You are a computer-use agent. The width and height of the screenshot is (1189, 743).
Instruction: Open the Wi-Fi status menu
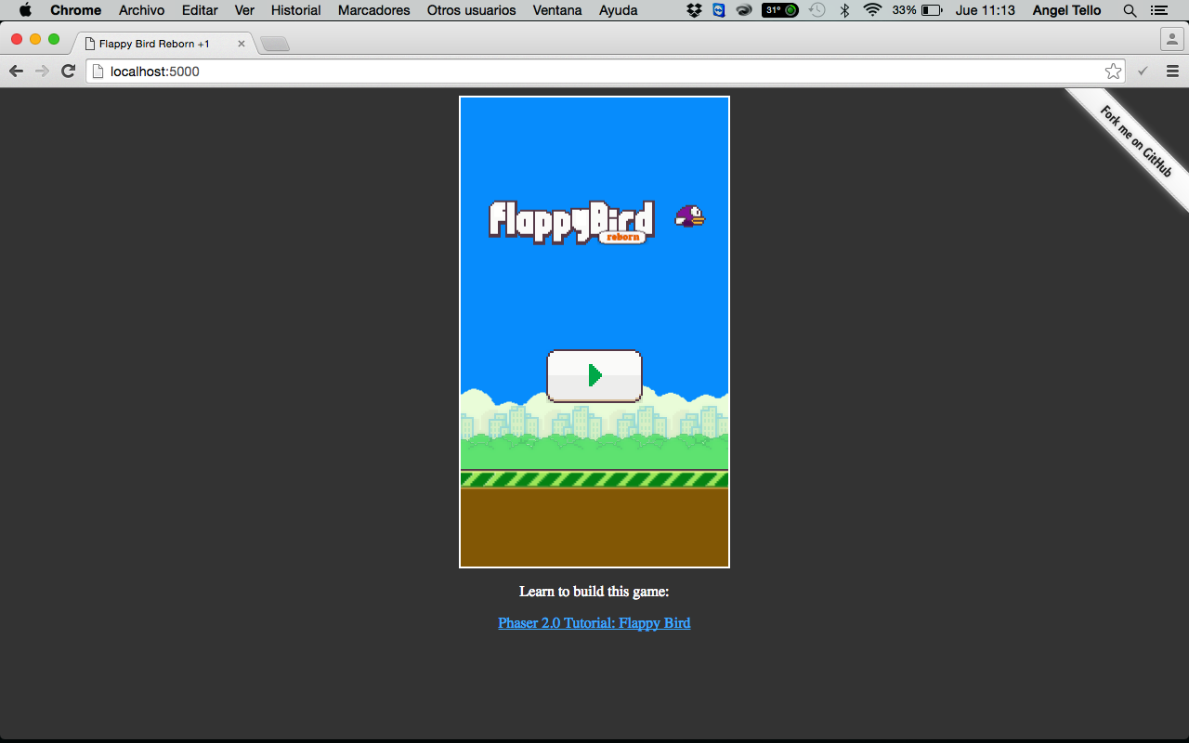tap(871, 10)
